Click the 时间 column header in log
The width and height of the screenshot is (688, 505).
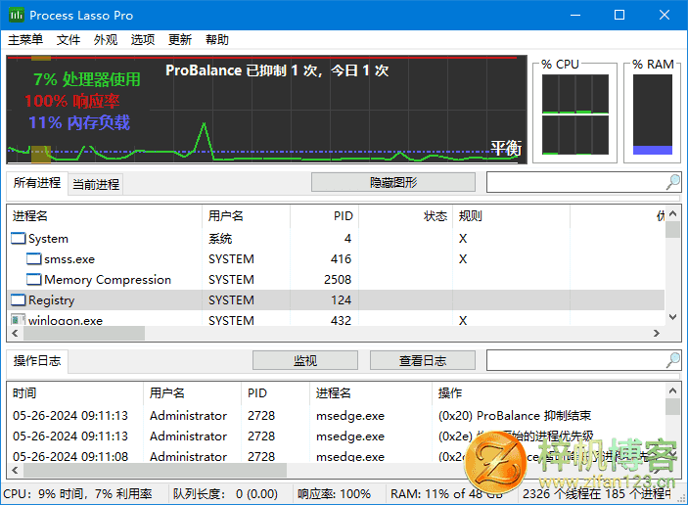(75, 393)
